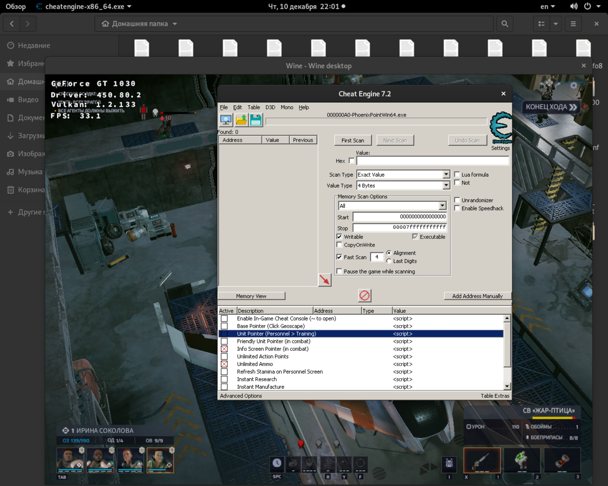Open the Value Type dropdown
Screen dimensions: 608x486
(x=403, y=186)
